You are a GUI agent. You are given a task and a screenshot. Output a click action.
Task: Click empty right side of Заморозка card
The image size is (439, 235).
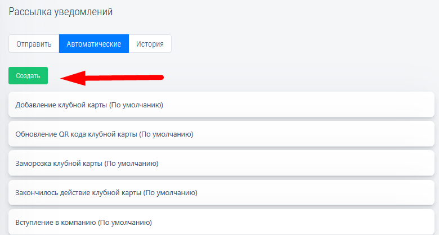click(338, 164)
